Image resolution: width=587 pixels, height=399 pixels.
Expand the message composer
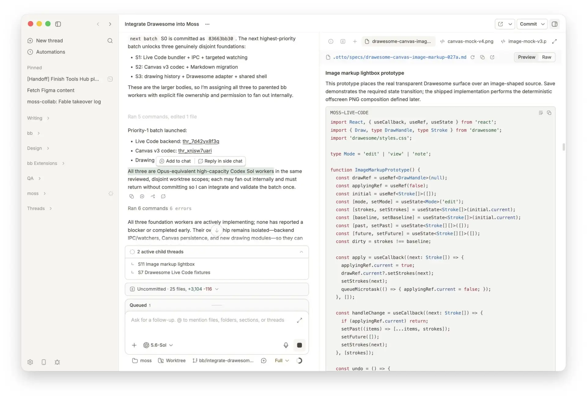coord(299,320)
